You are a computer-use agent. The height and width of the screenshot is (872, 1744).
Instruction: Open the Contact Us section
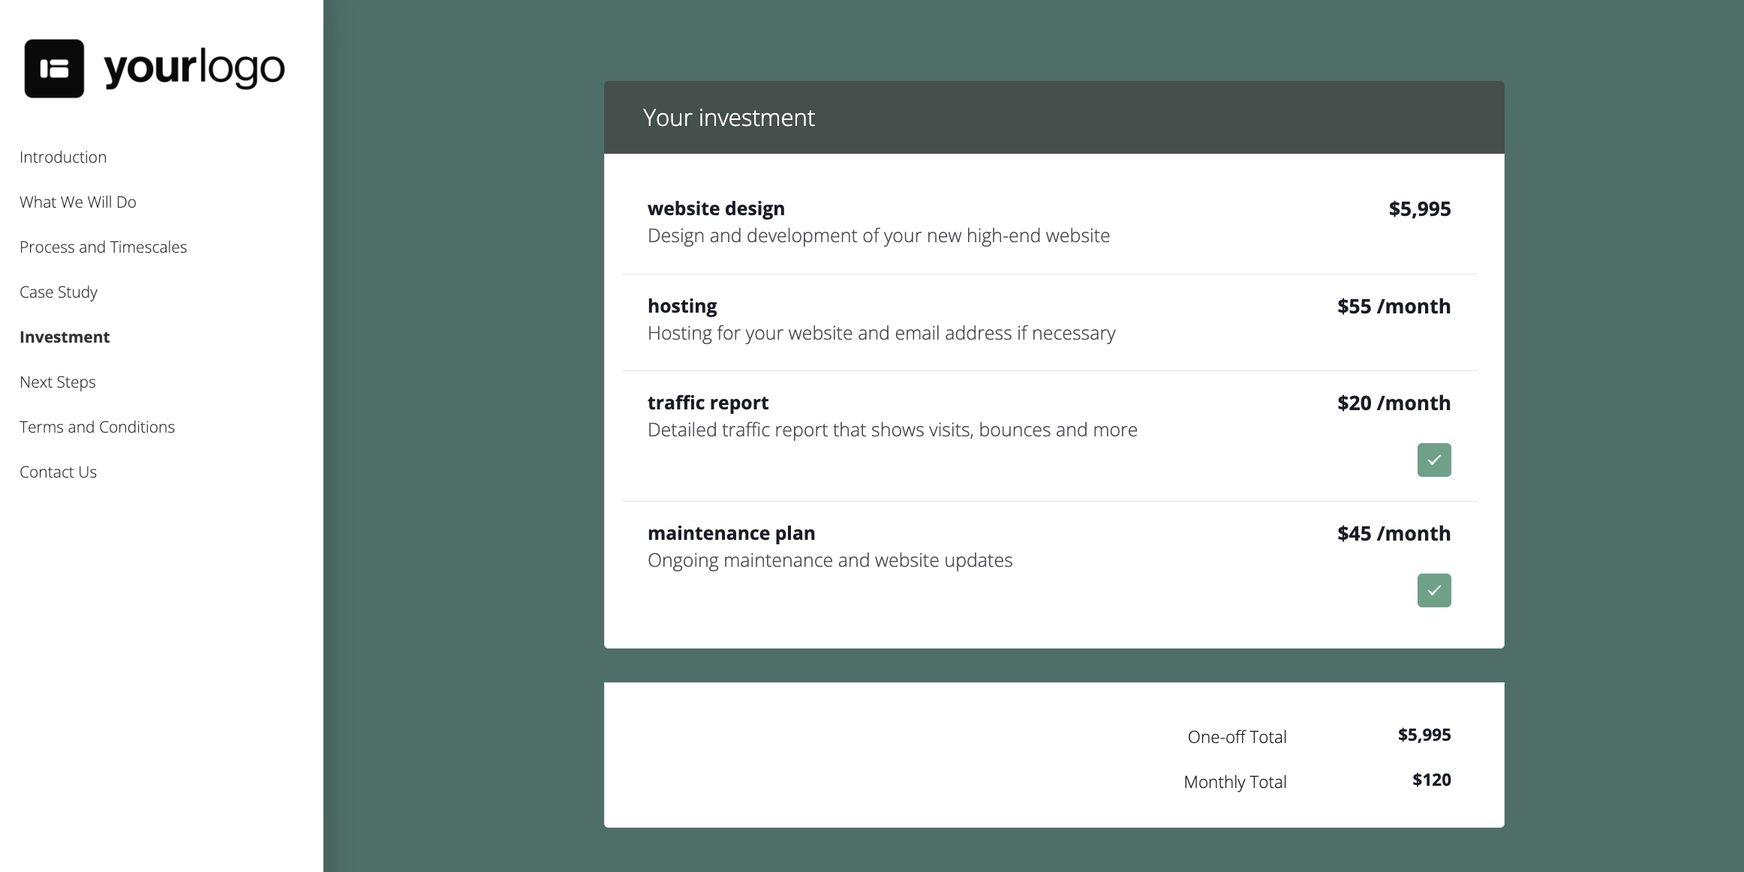pos(59,472)
